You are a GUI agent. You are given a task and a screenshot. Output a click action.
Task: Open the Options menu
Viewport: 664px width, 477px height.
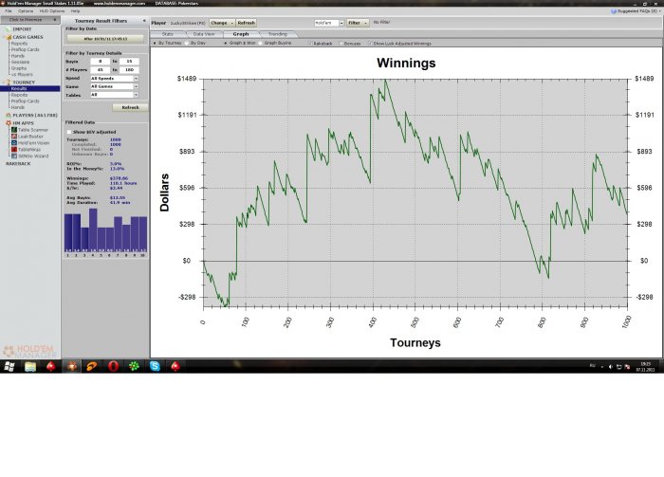[x=26, y=11]
